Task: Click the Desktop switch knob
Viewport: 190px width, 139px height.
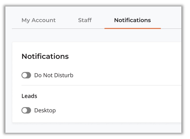Action: point(24,111)
